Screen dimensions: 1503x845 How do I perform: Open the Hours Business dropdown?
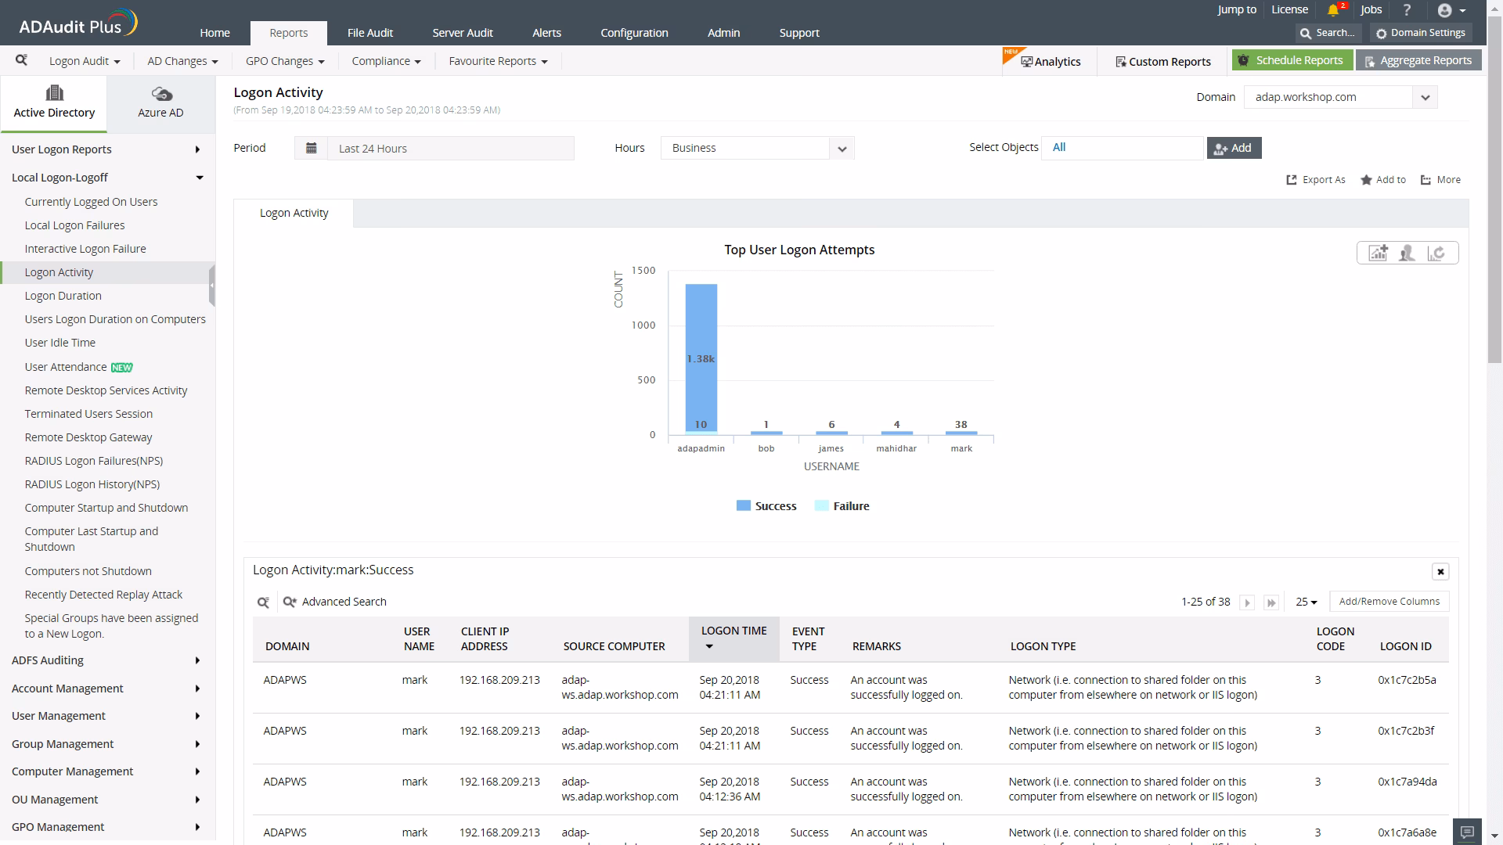click(x=842, y=149)
